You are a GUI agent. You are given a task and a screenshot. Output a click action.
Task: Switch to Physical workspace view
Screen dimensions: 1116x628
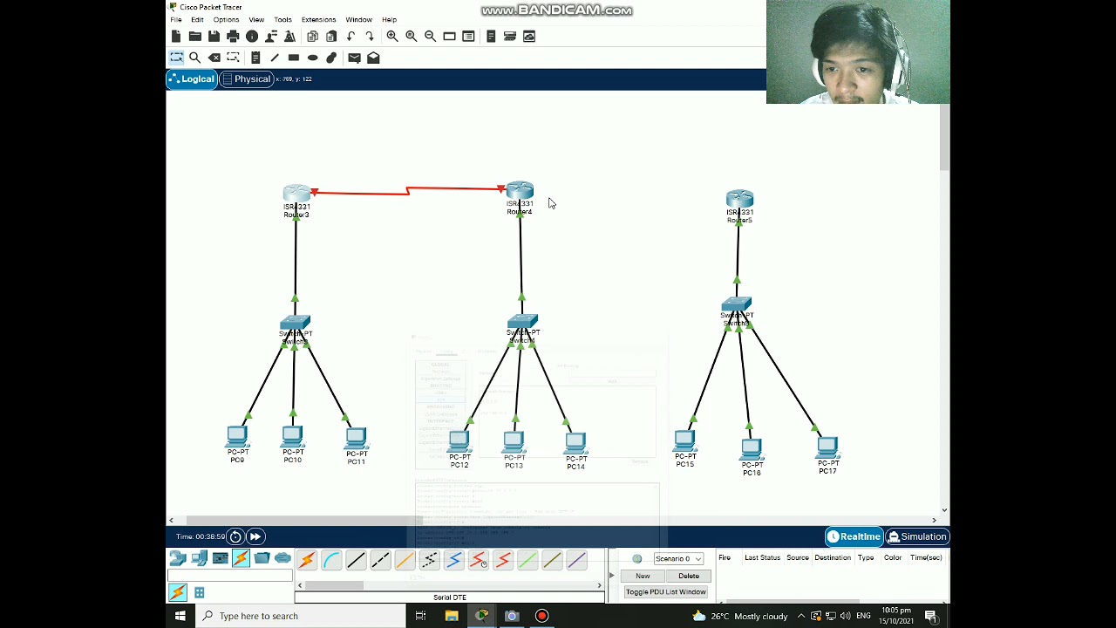pos(247,79)
